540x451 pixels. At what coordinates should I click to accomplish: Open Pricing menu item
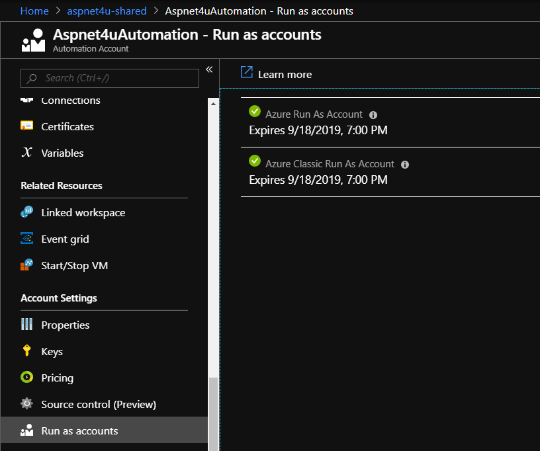[x=105, y=378]
